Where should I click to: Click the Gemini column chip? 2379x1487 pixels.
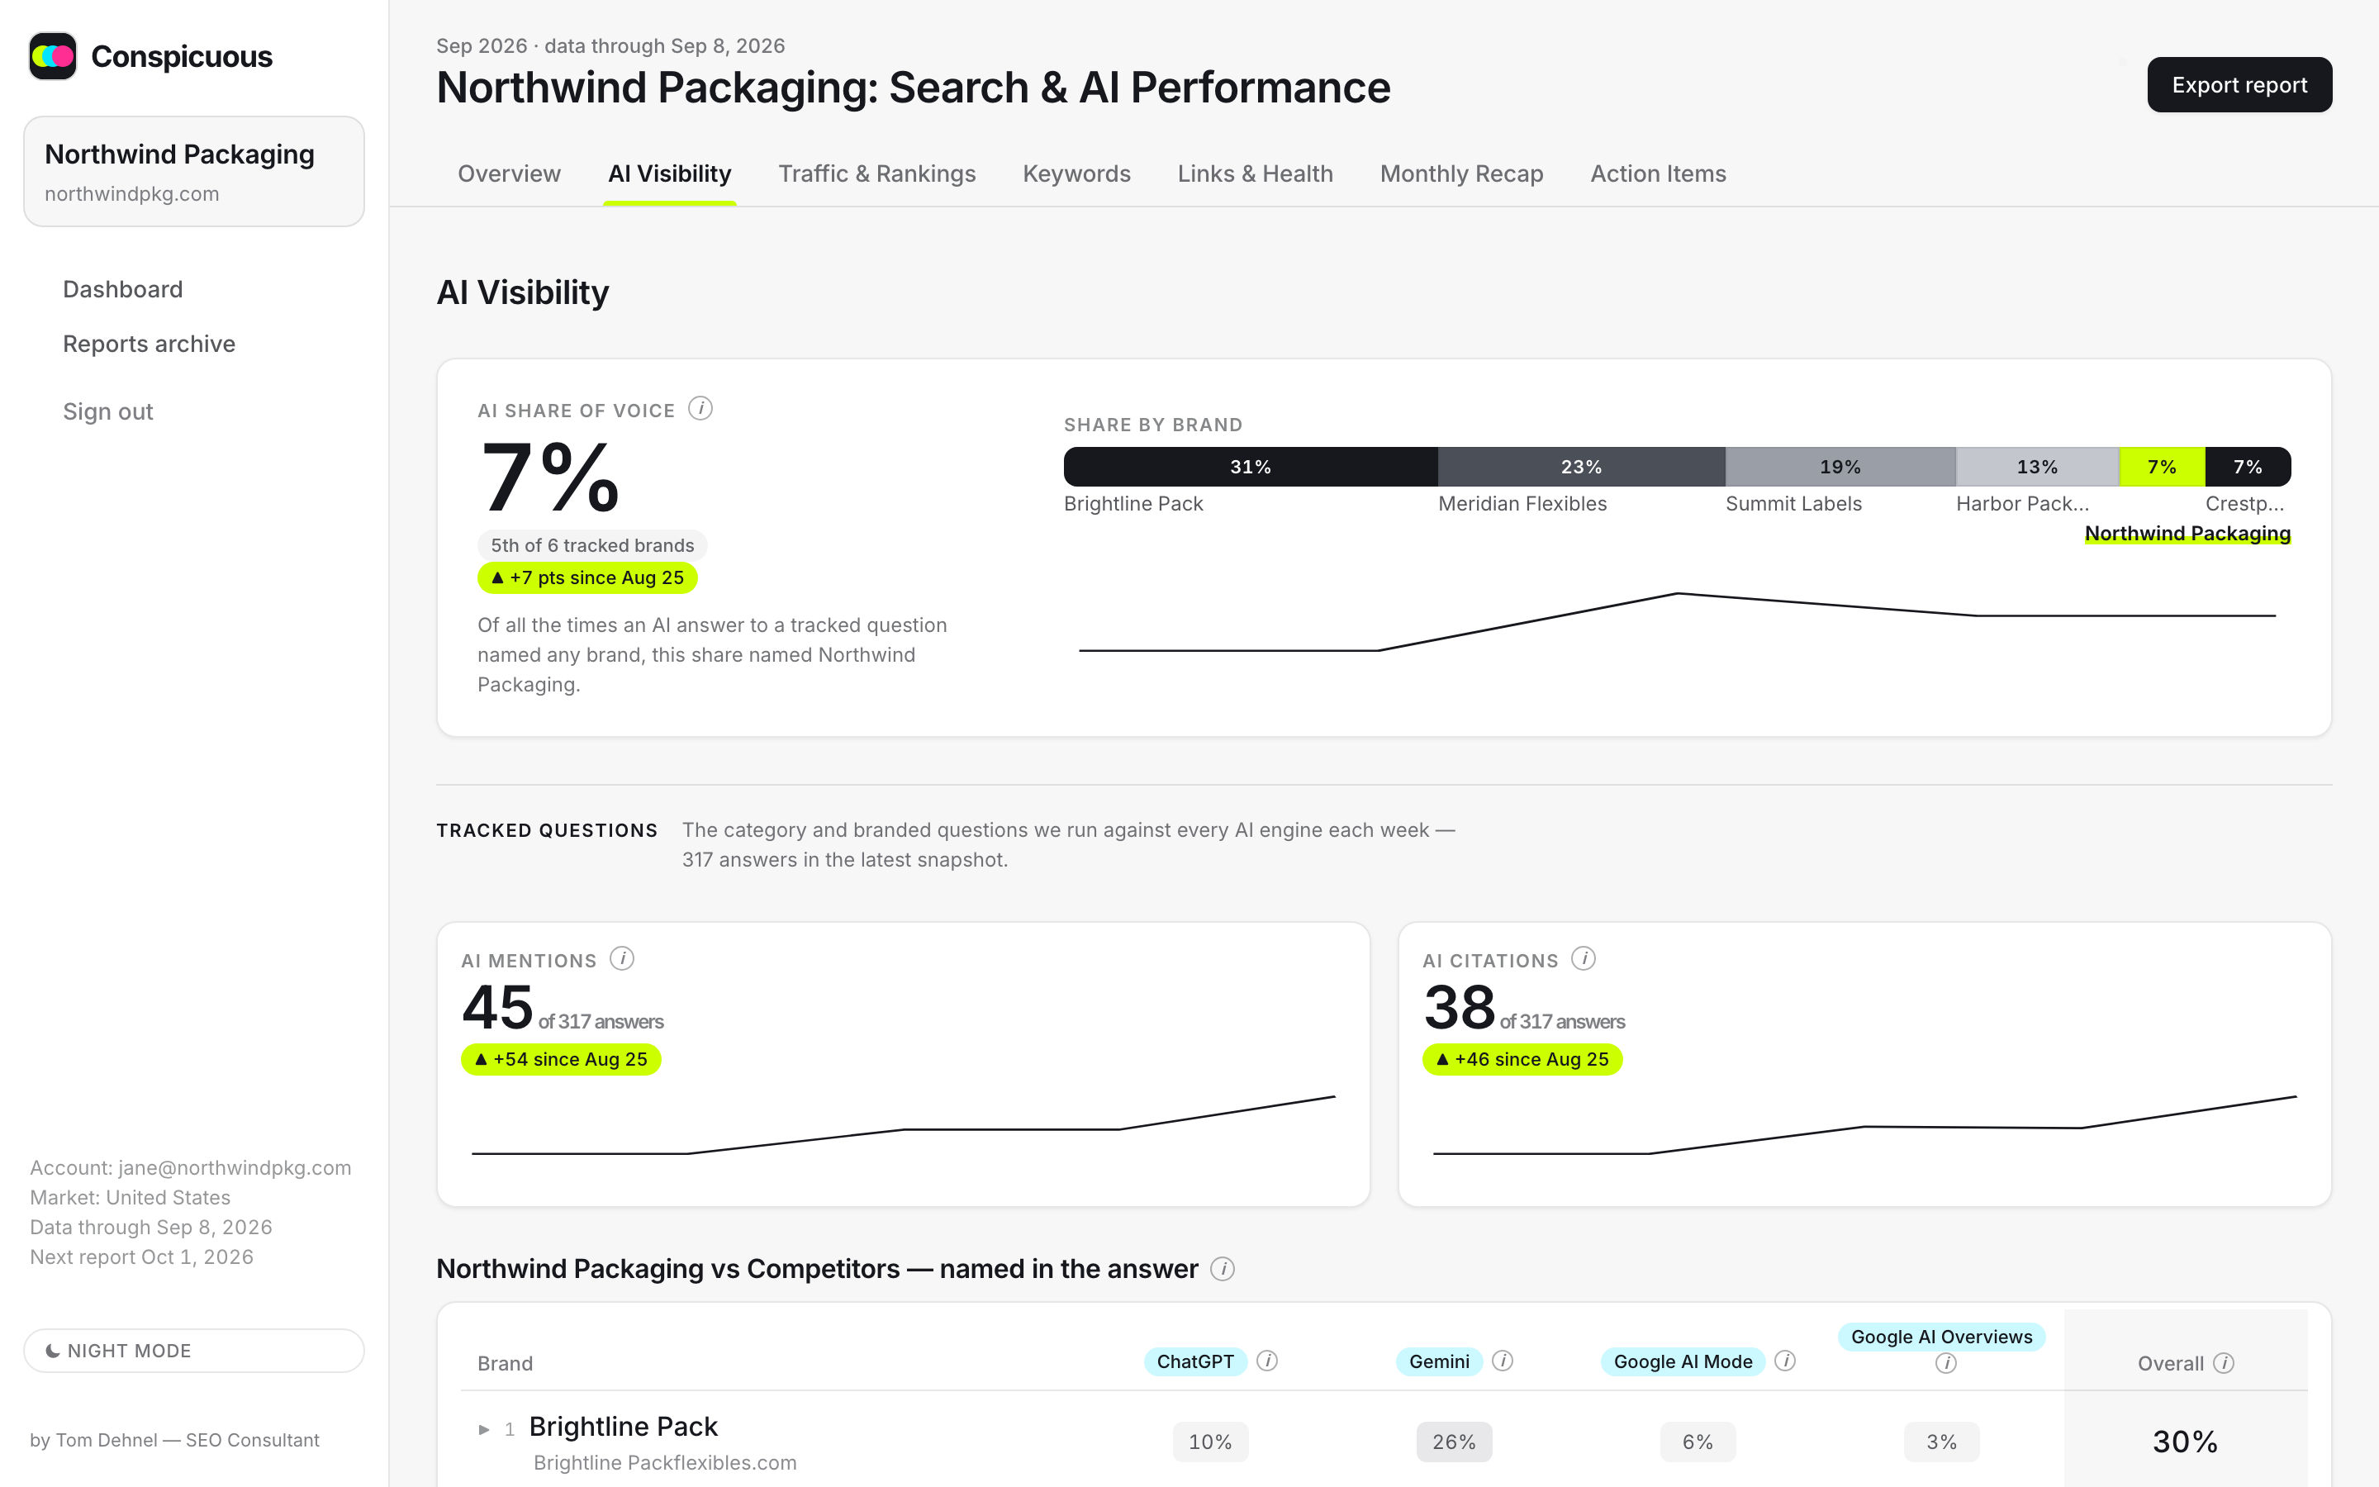[x=1439, y=1361]
